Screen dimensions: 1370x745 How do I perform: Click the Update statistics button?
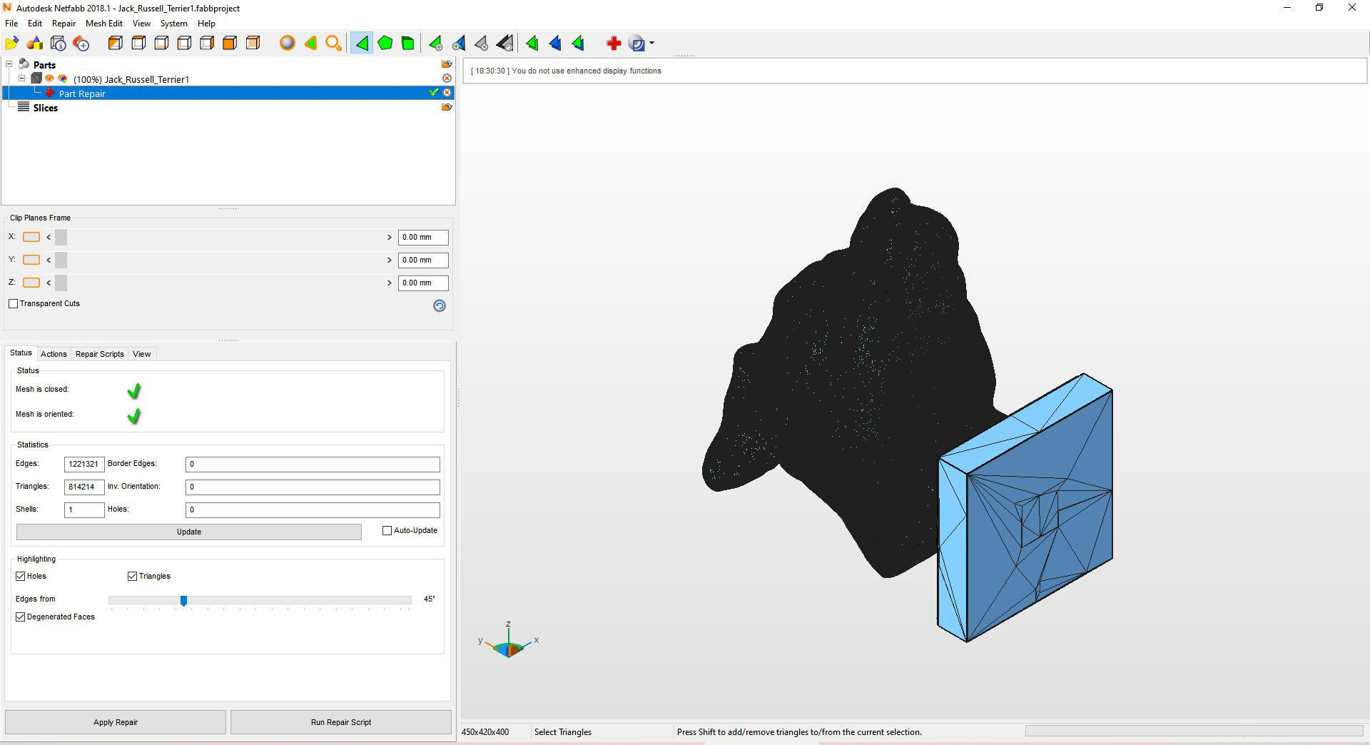(189, 532)
